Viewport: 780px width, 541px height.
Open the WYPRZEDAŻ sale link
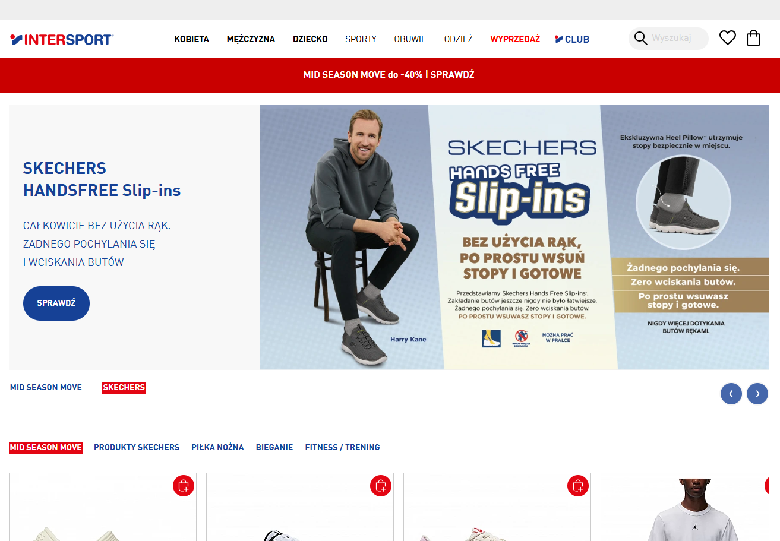(515, 39)
